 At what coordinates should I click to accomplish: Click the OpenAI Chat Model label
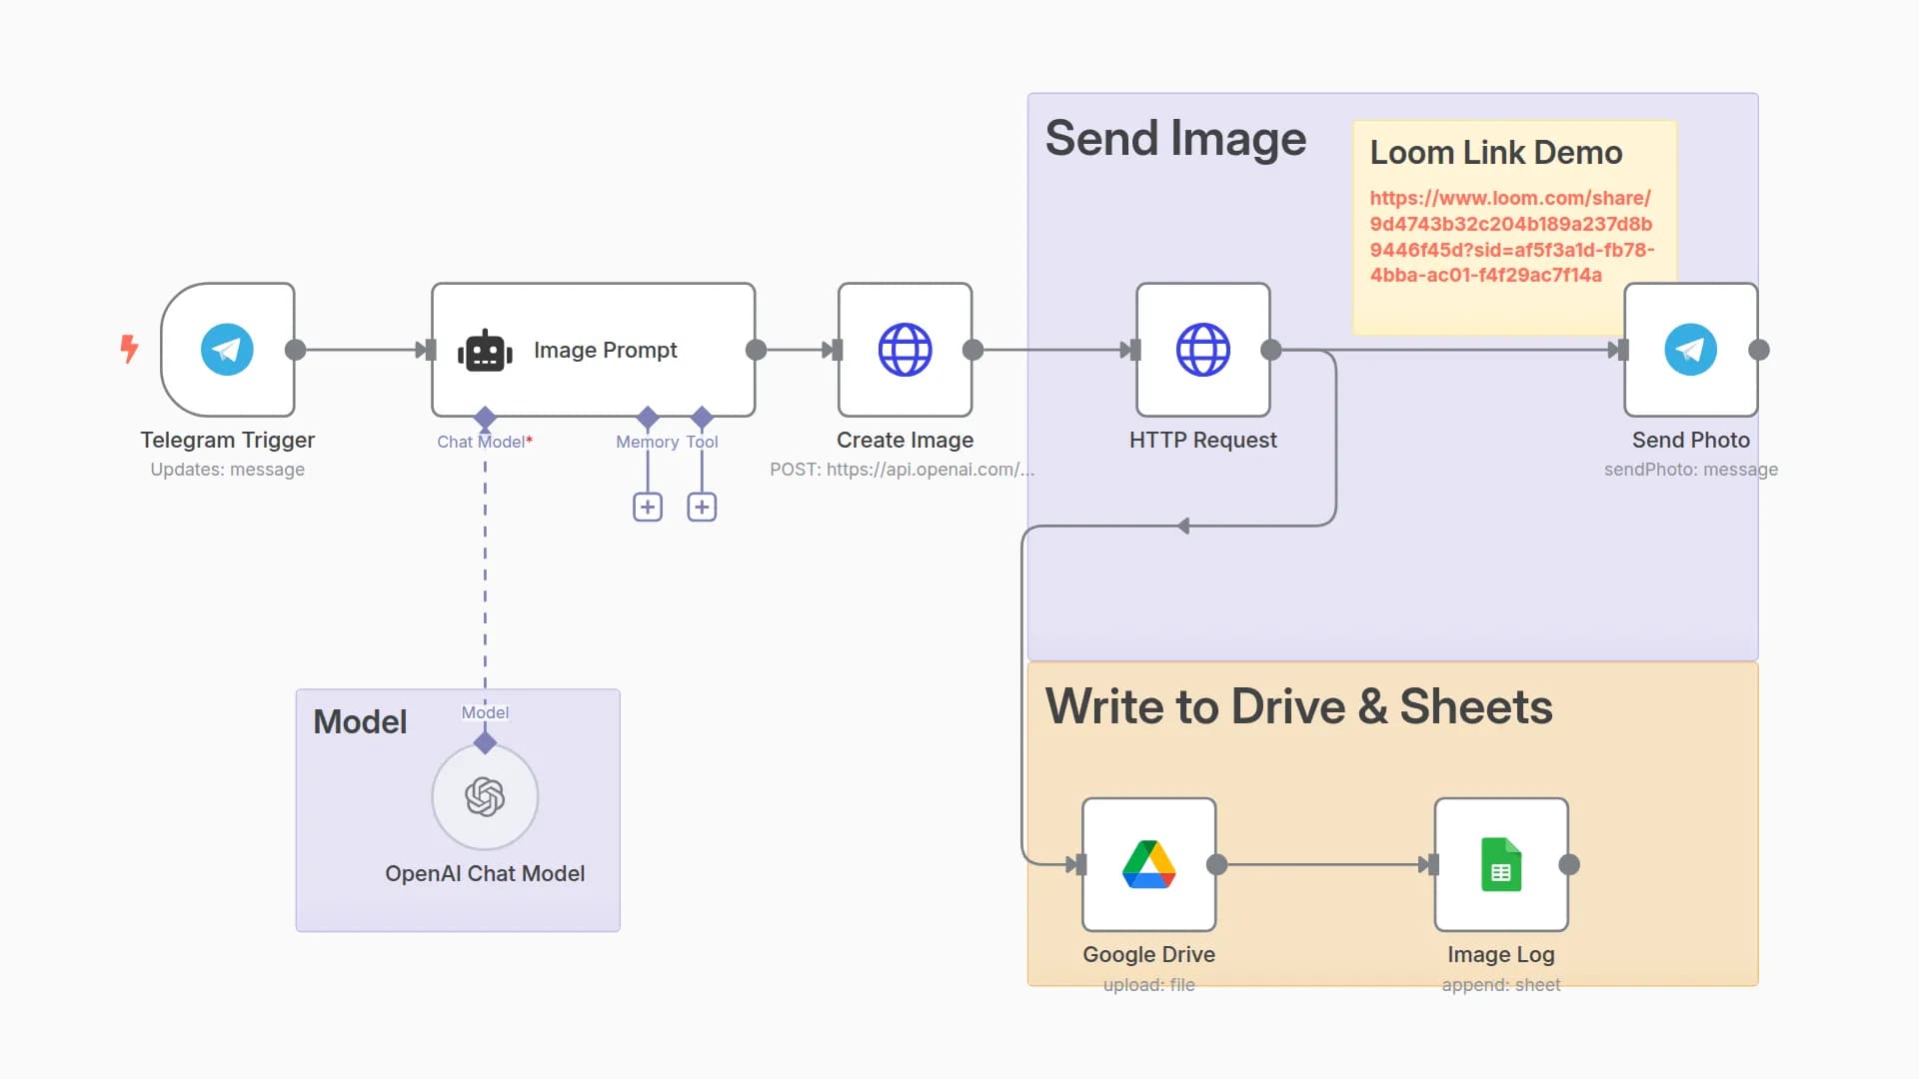(485, 873)
